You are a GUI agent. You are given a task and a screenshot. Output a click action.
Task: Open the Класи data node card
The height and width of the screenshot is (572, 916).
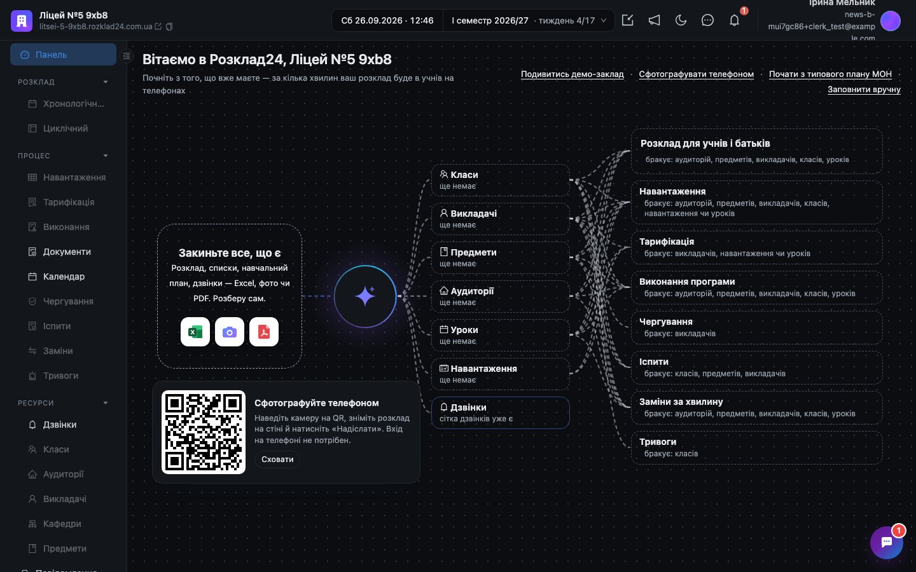[x=500, y=180]
